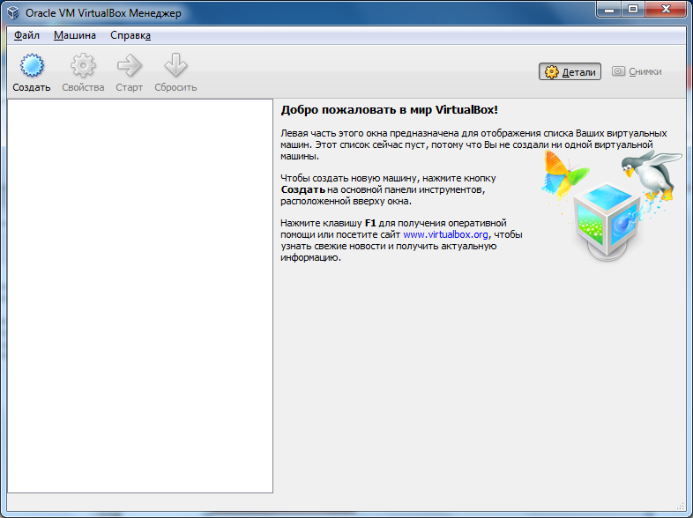The width and height of the screenshot is (693, 518).
Task: Minimize the VirtualBox Manager window
Action: click(609, 10)
